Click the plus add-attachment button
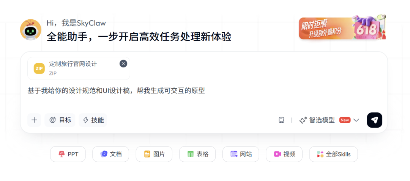The width and height of the screenshot is (410, 181). pyautogui.click(x=34, y=120)
